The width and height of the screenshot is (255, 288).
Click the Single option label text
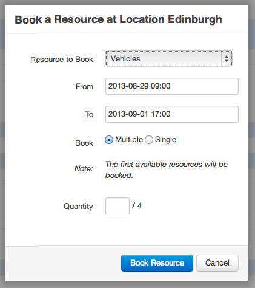[165, 140]
